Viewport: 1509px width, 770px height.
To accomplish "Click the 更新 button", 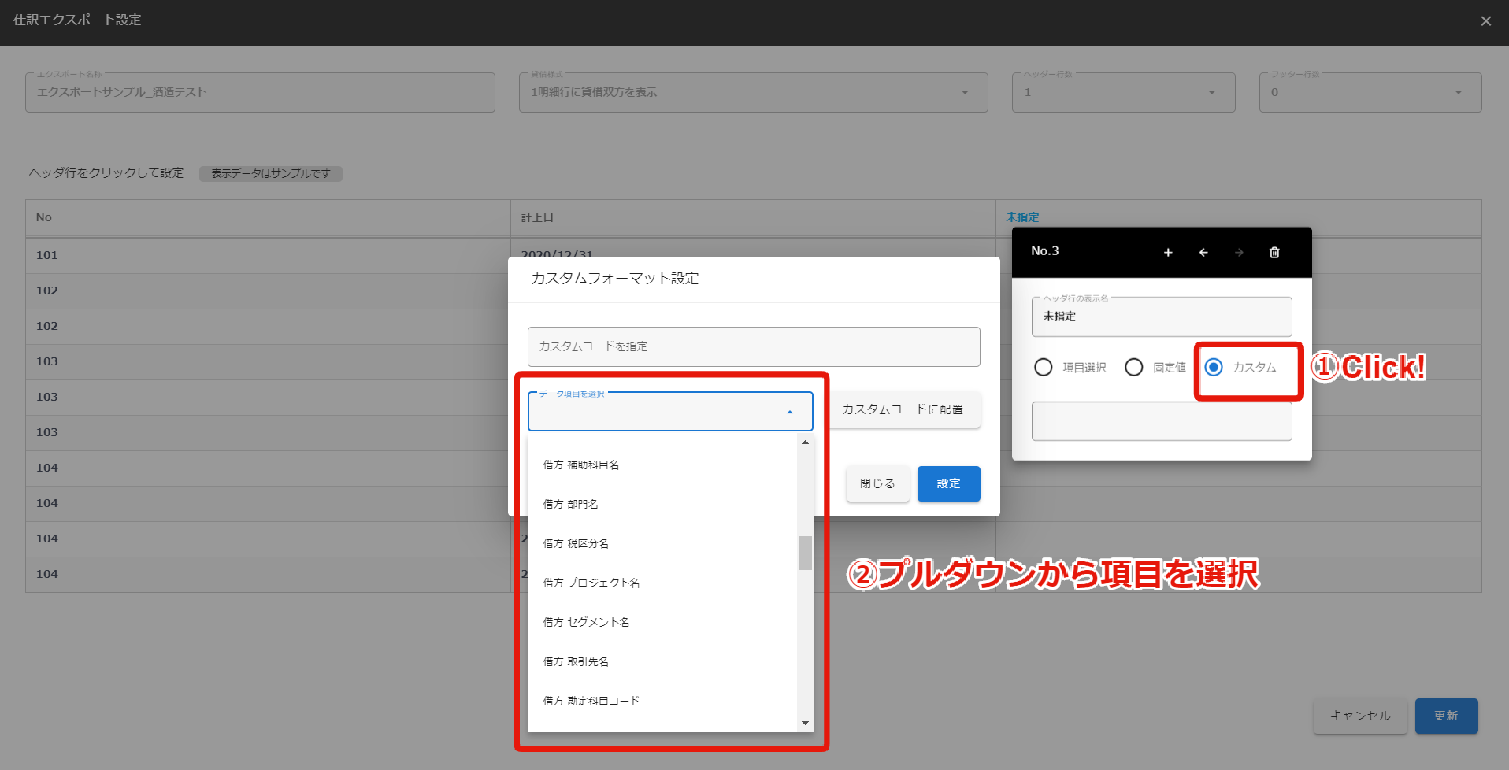I will pos(1446,716).
